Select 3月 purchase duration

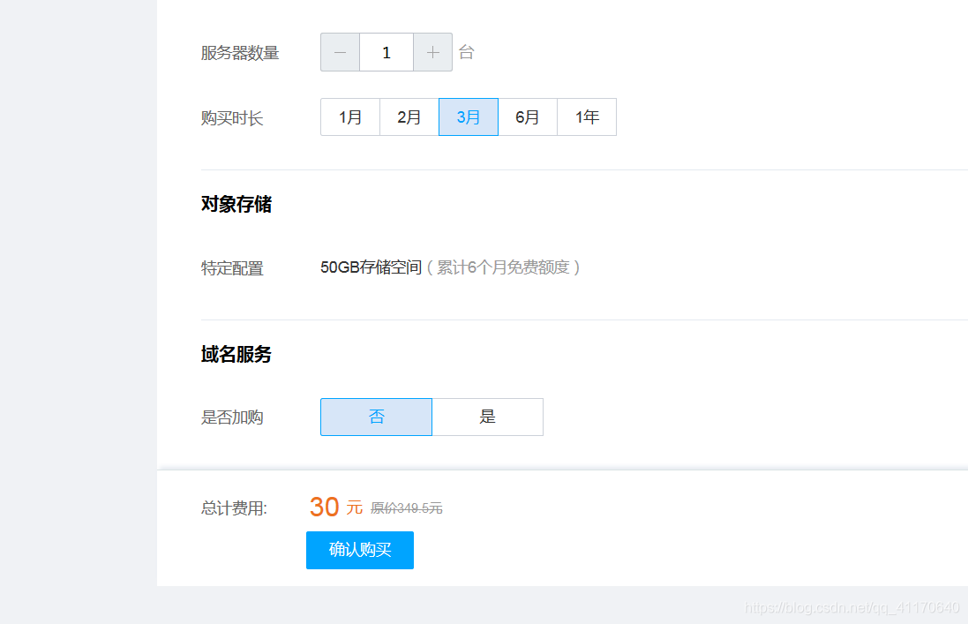click(469, 117)
